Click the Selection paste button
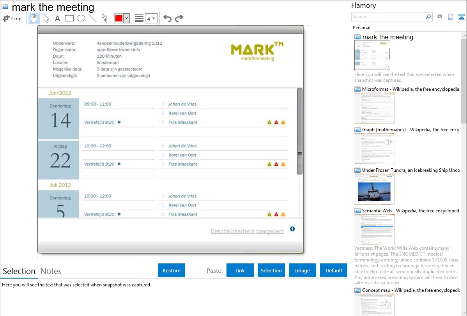467x316 pixels. click(x=271, y=270)
